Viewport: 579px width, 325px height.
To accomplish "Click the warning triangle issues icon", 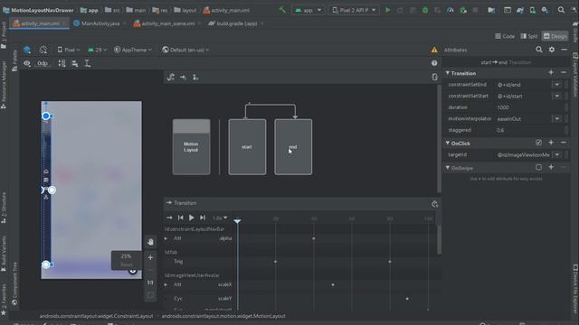I will coord(434,50).
